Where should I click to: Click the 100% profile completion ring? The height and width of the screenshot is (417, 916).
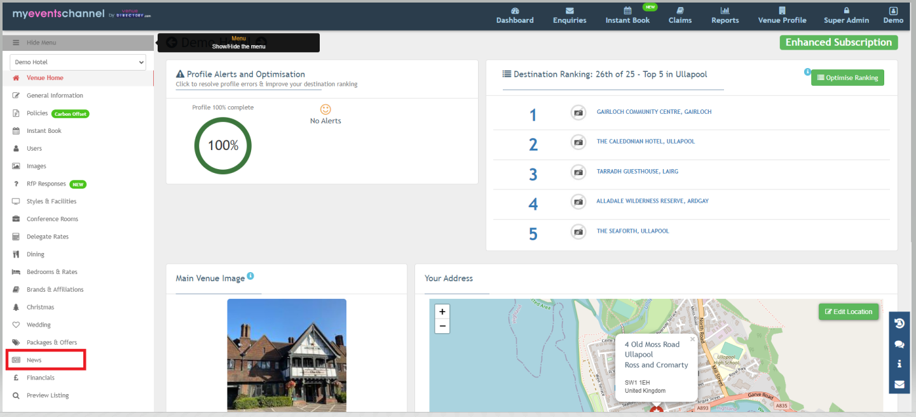[x=222, y=146]
